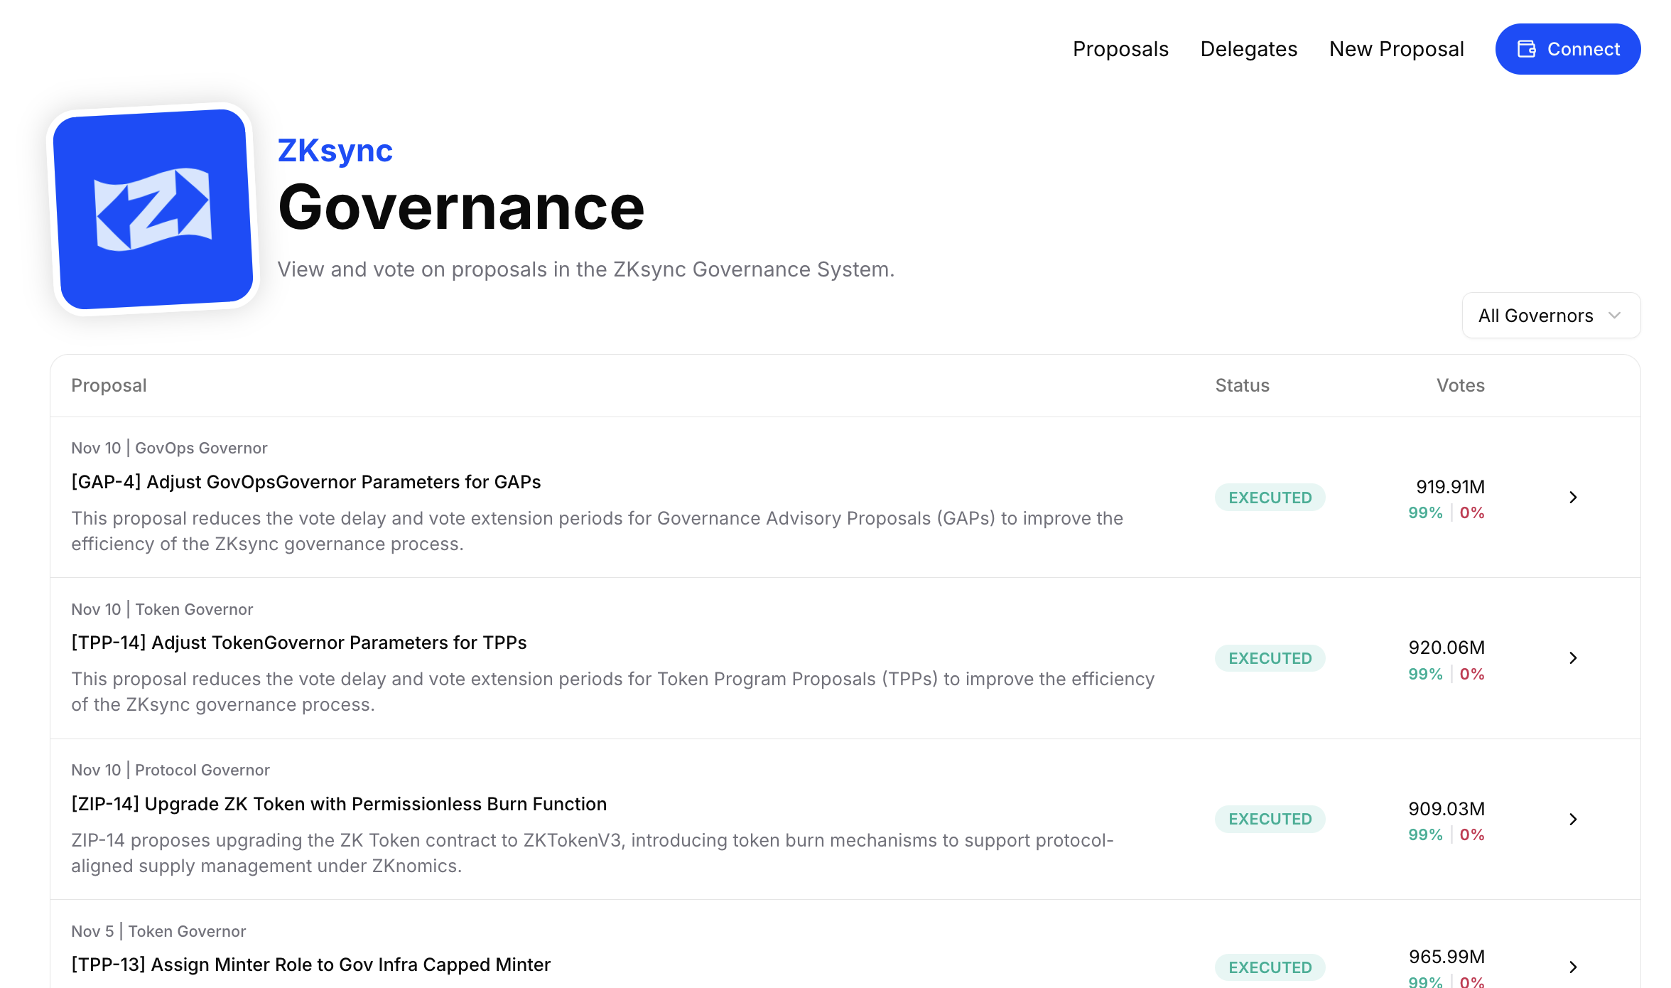Open ZIP-14 proposal via its arrow chevron
The image size is (1671, 988).
click(1573, 820)
